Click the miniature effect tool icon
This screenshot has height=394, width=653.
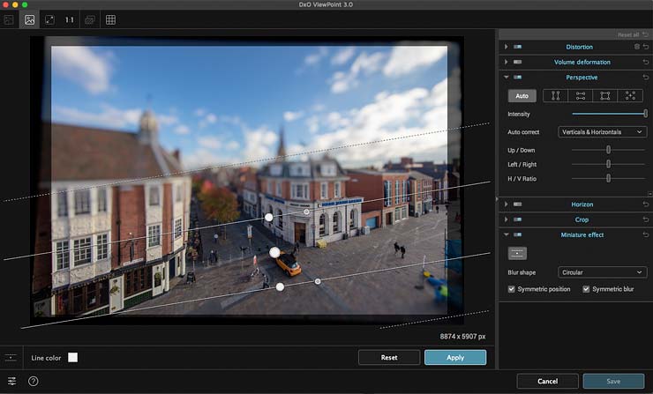[x=517, y=253]
